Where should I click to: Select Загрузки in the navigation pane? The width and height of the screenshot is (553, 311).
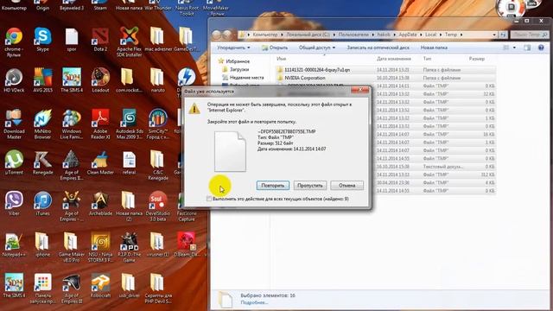coord(239,69)
